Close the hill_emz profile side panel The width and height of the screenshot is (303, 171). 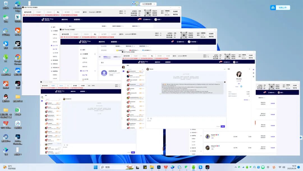tap(249, 69)
